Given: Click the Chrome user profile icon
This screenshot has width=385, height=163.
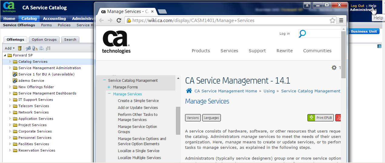Looking at the screenshot, I should point(307,5).
